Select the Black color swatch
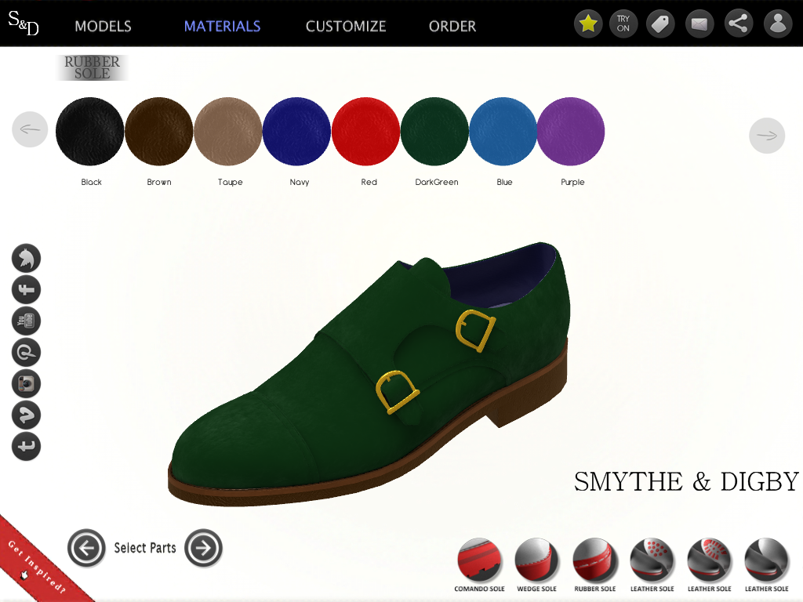 click(x=89, y=132)
